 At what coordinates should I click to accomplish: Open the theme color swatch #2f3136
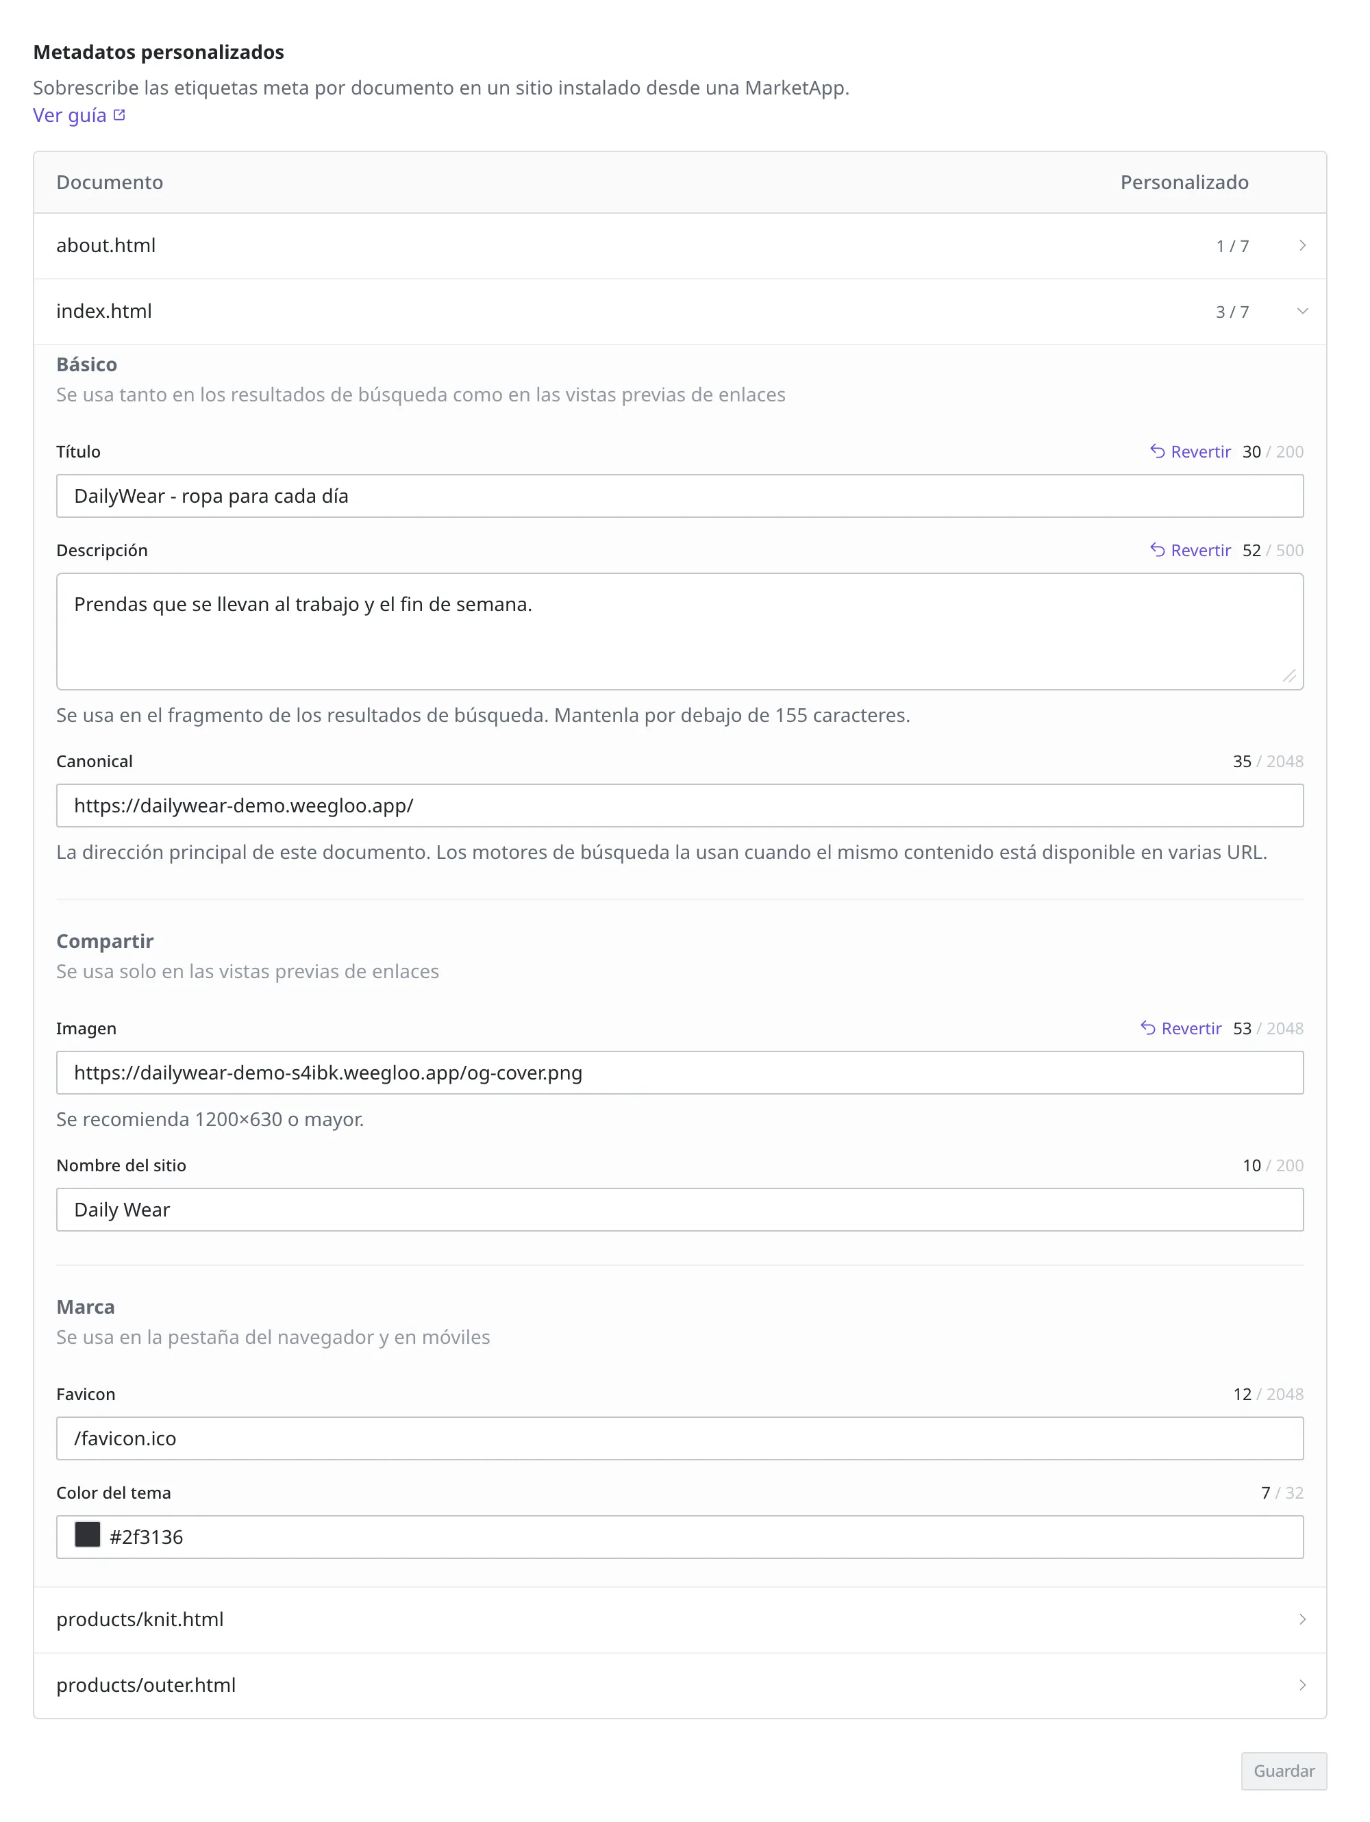click(87, 1536)
